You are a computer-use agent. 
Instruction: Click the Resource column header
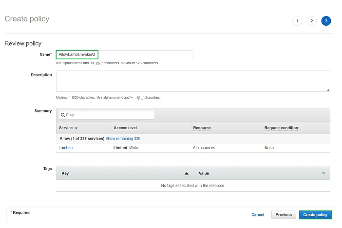(202, 128)
